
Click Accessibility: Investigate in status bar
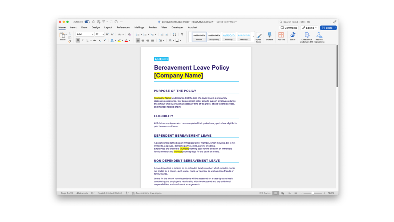[147, 193]
